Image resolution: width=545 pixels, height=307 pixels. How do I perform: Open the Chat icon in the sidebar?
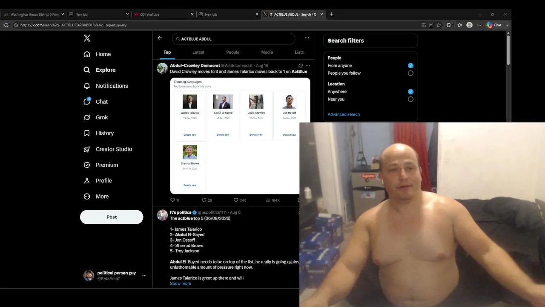(87, 101)
